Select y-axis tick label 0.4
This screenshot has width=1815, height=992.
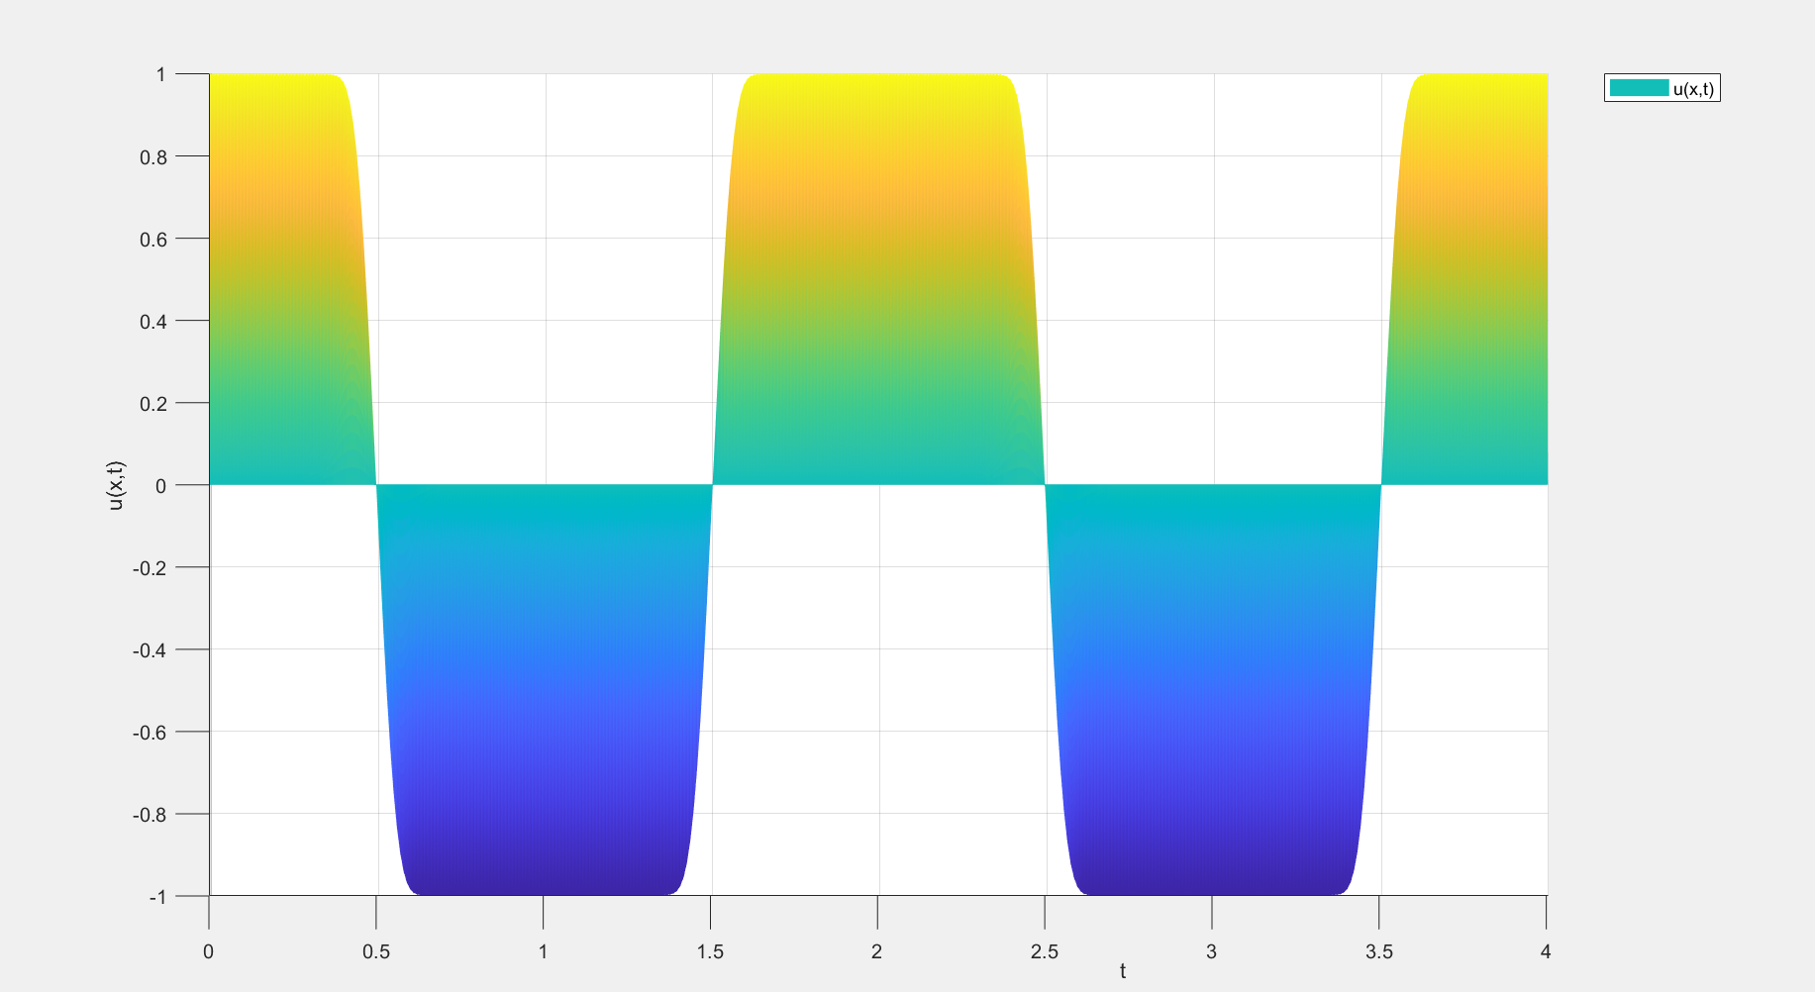(153, 321)
